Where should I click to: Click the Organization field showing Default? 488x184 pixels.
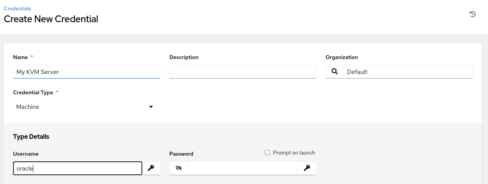coord(408,72)
